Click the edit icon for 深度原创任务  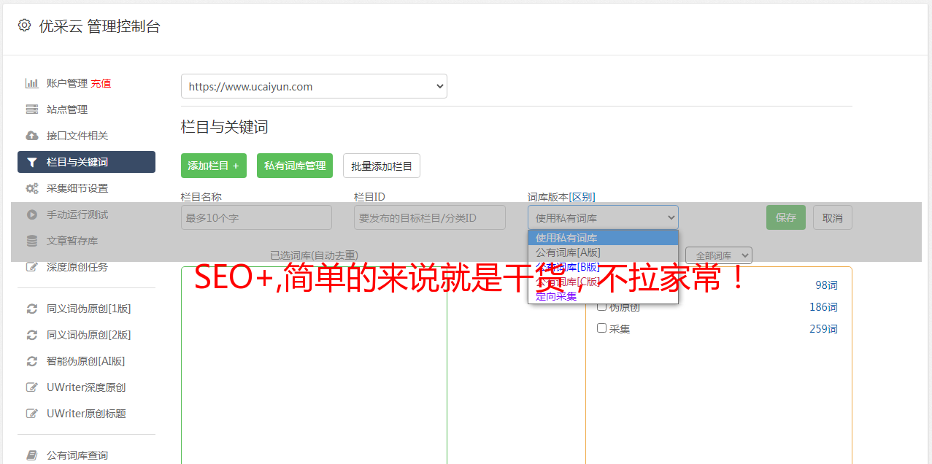click(32, 267)
